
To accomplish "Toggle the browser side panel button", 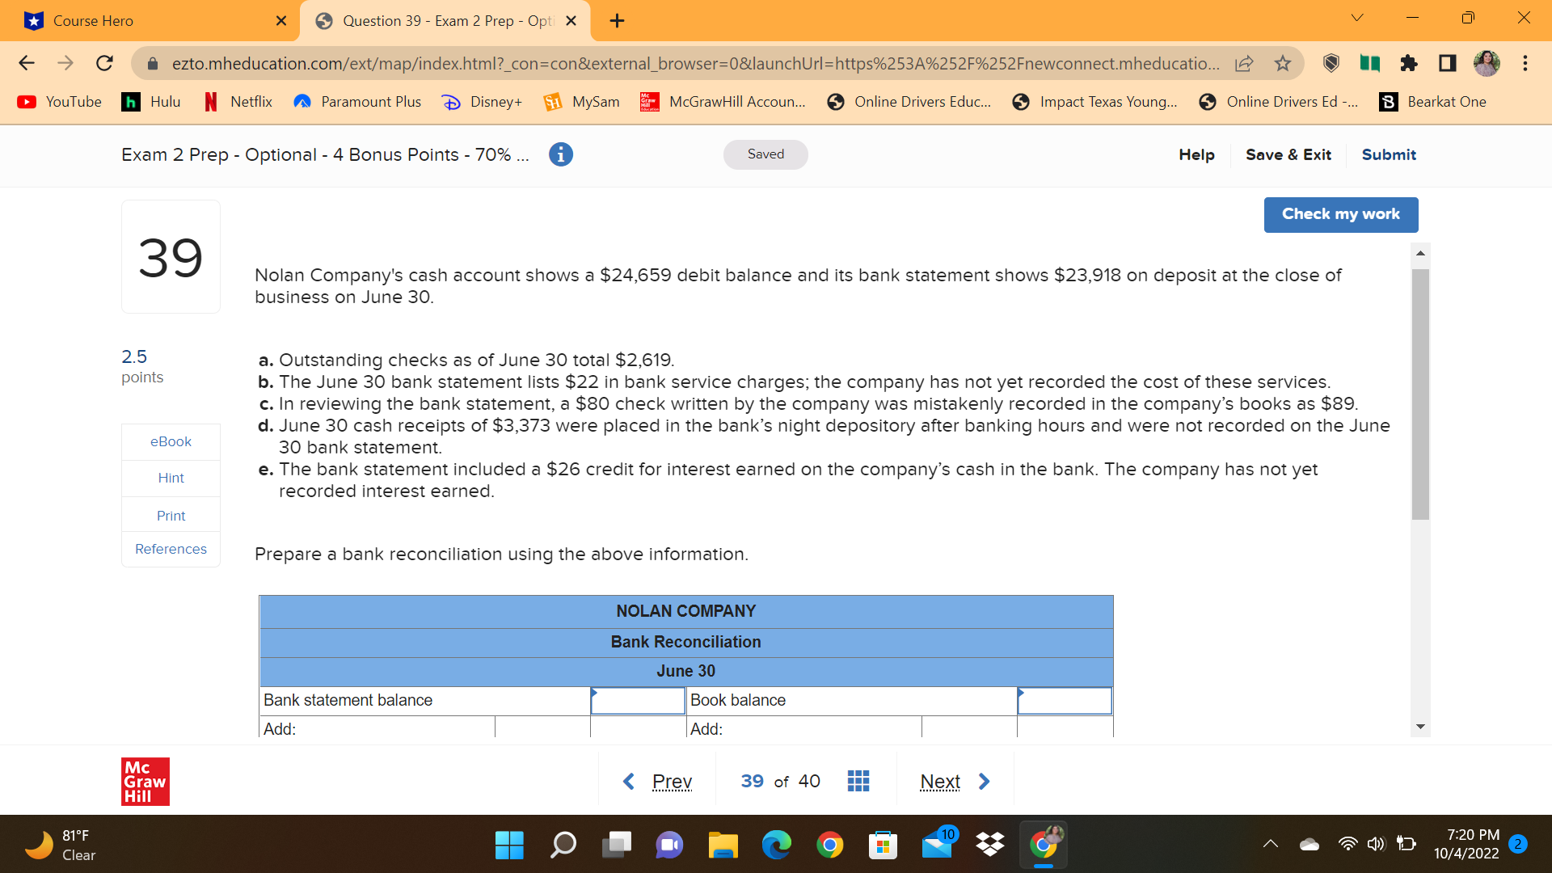I will click(x=1447, y=63).
